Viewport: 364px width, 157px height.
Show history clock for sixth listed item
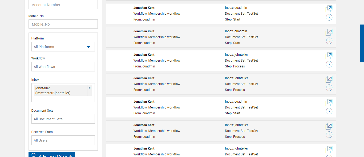329,135
